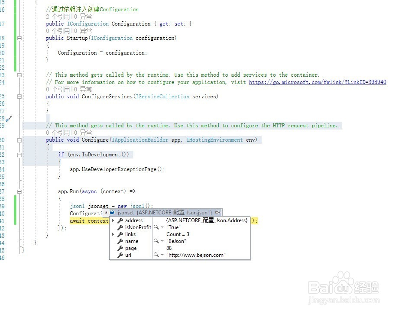This screenshot has height=314, width=402.
Task: Click the blue object icon next to jsonset
Action: 113,212
